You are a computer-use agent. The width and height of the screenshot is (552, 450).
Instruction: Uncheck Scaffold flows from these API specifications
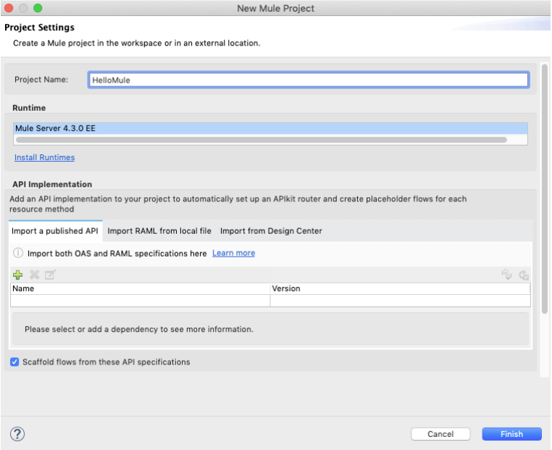pos(14,362)
